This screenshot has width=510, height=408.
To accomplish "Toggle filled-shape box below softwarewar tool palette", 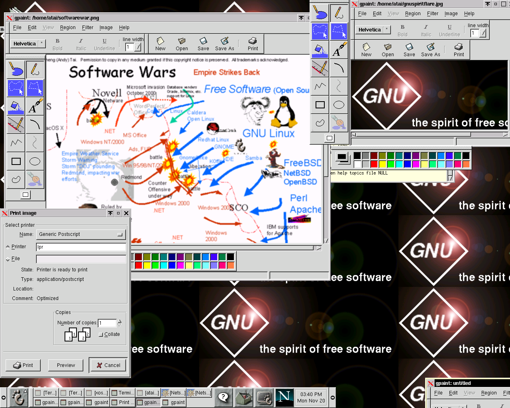I will tap(25, 194).
